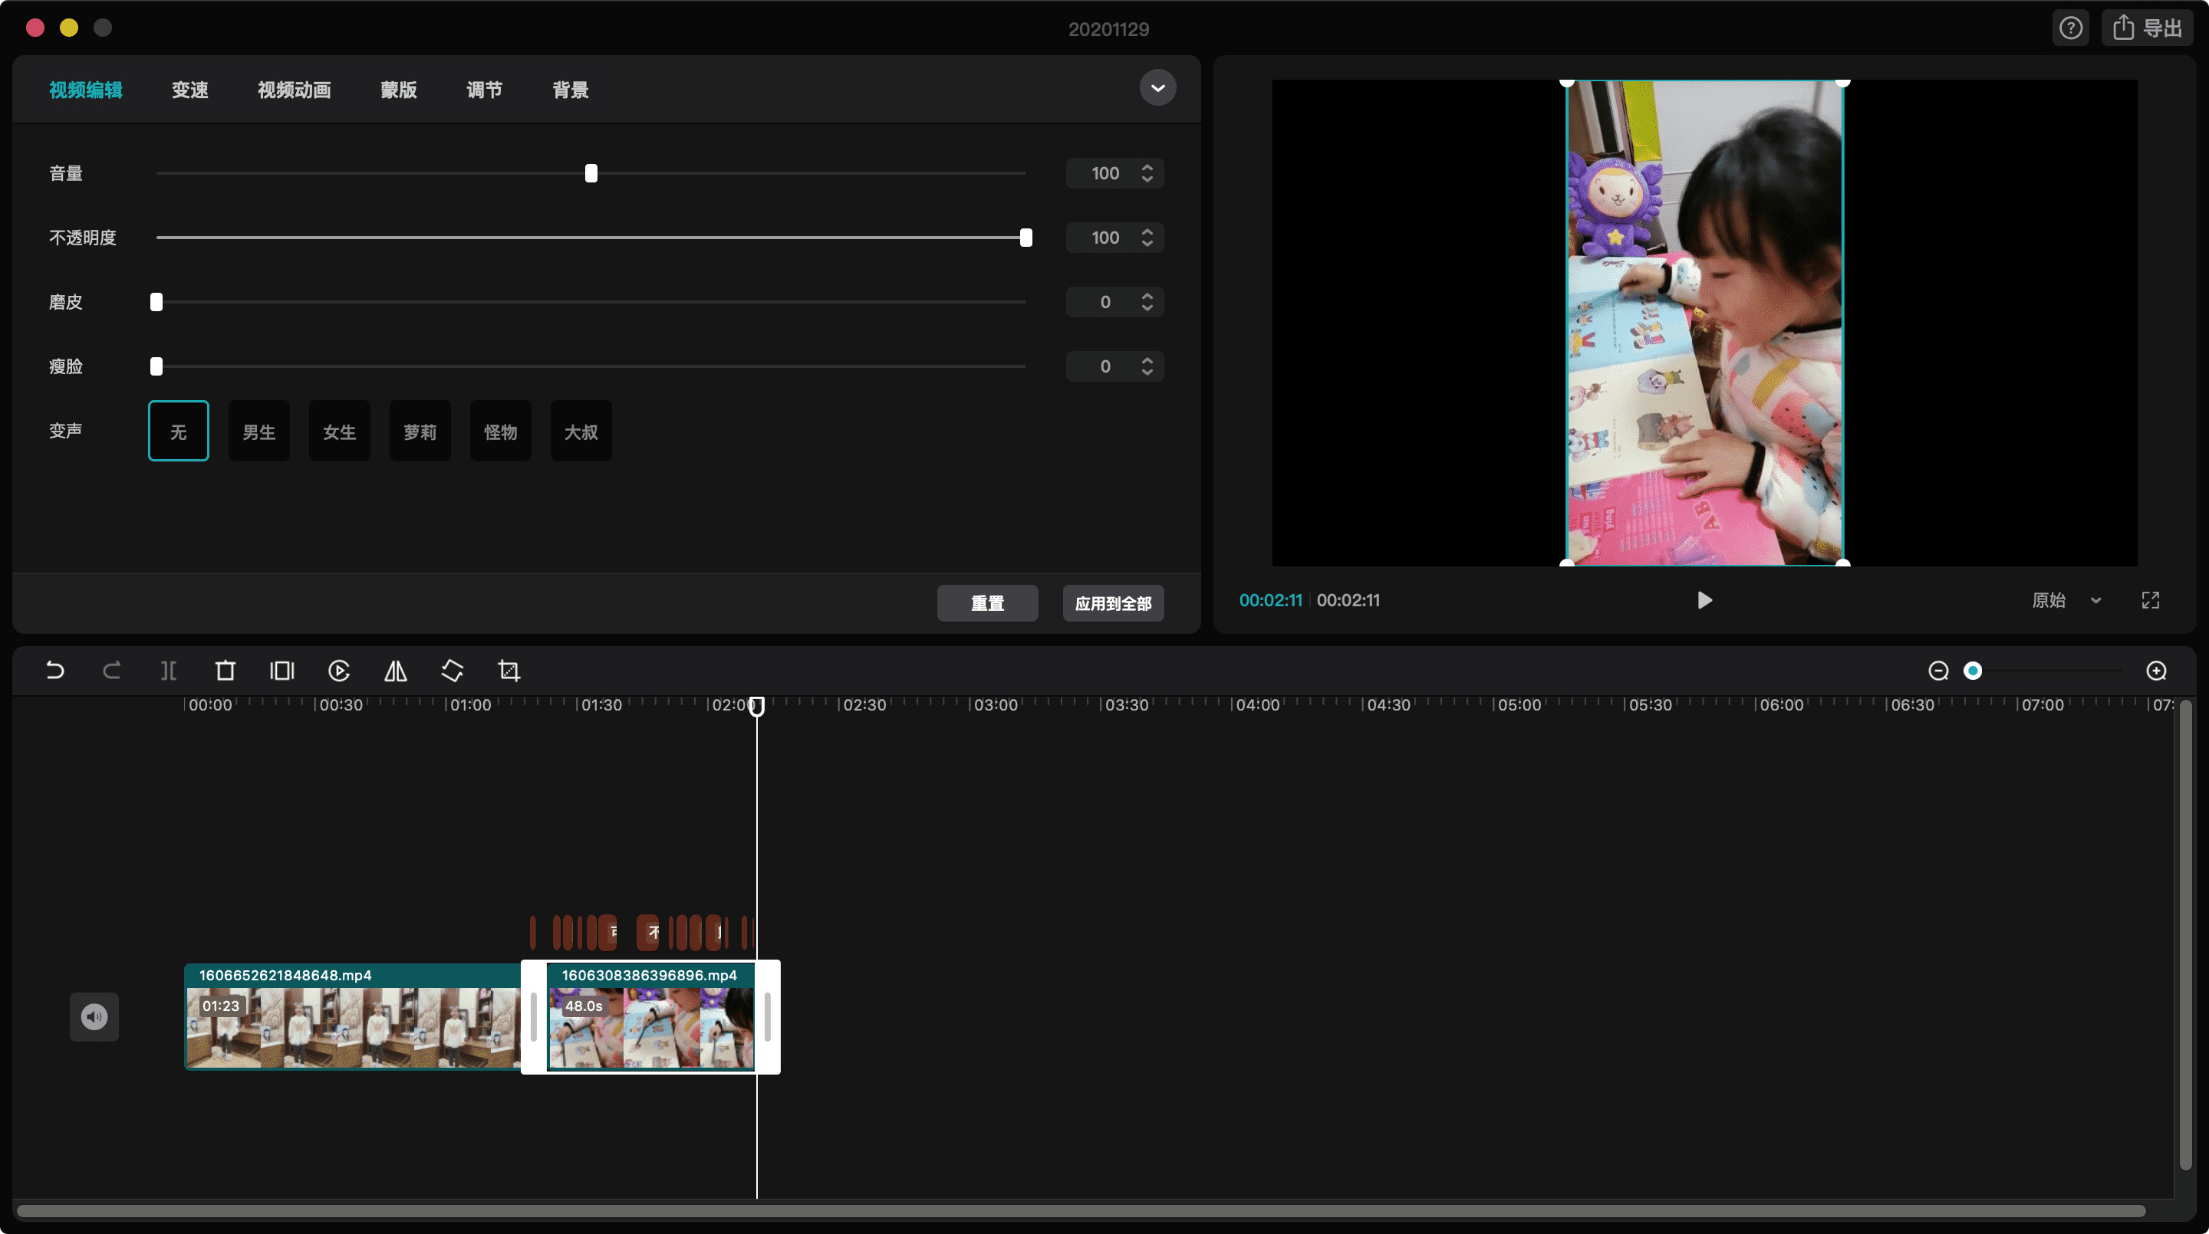Play the video preview

click(1705, 600)
